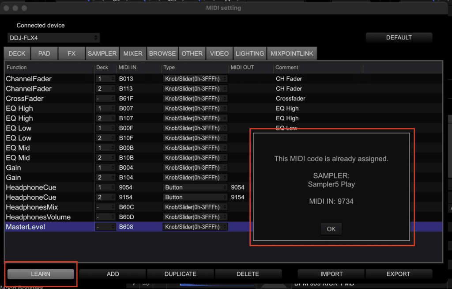Activate the LEARN button
452x289 pixels.
(40, 274)
